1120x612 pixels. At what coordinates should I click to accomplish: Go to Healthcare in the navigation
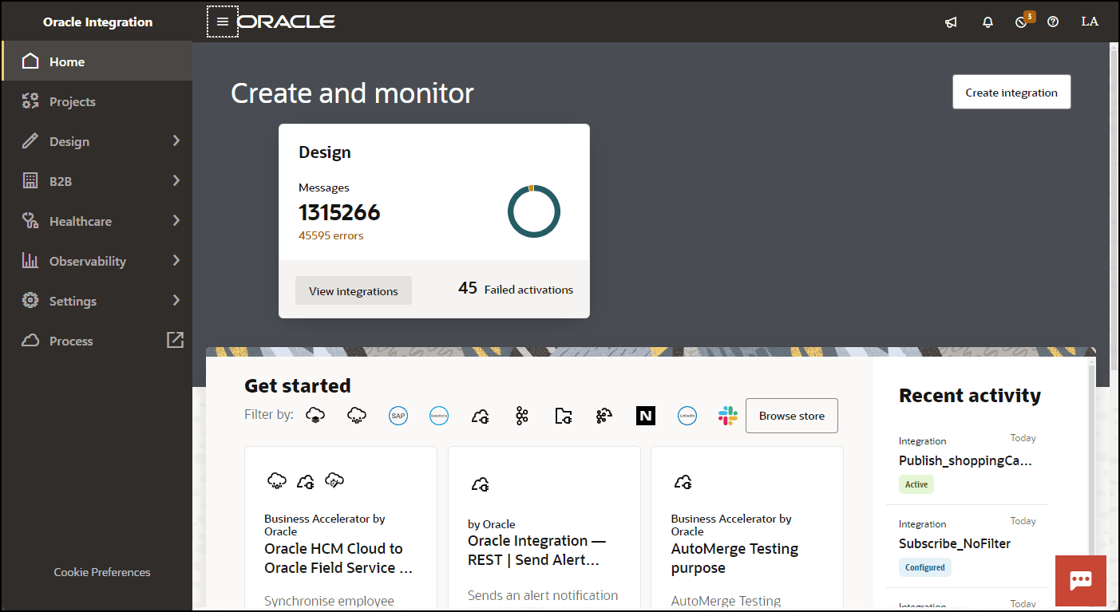[97, 220]
